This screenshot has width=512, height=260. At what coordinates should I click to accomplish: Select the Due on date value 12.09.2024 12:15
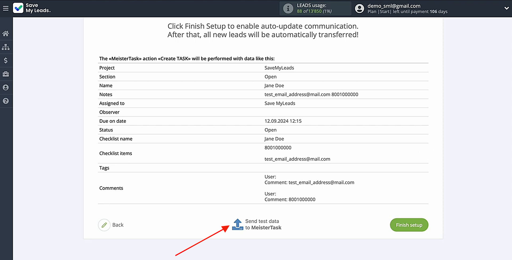[x=283, y=121]
